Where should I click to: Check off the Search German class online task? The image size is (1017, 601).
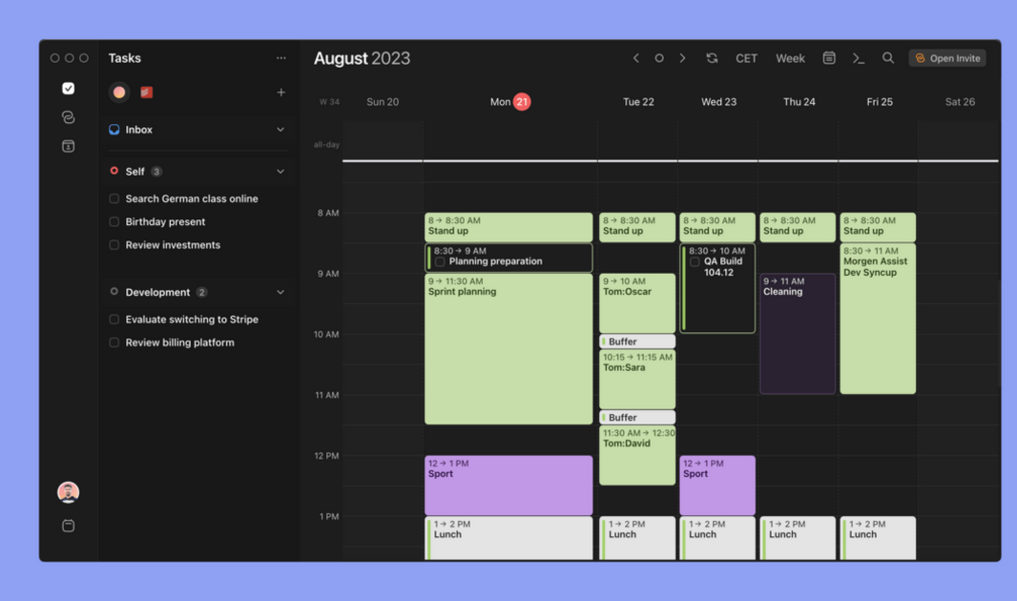coord(114,198)
